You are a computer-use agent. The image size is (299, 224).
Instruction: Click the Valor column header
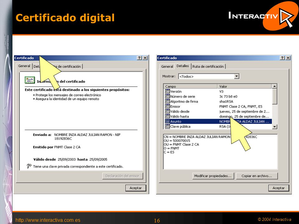click(x=245, y=86)
